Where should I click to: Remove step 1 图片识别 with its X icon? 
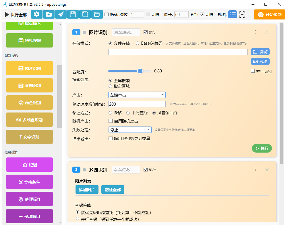tap(267, 32)
